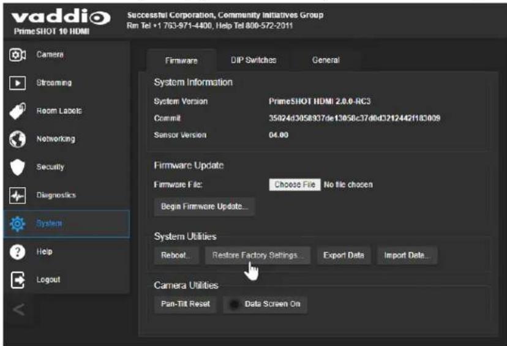
Task: Click system version 'PrimeSHOT HDMI 2.0.0-RC3'
Action: 320,101
